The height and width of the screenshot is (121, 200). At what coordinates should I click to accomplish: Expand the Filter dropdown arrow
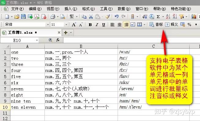coord(186,17)
